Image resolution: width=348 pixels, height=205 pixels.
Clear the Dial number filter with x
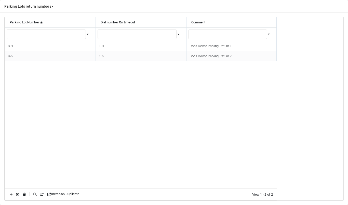178,34
